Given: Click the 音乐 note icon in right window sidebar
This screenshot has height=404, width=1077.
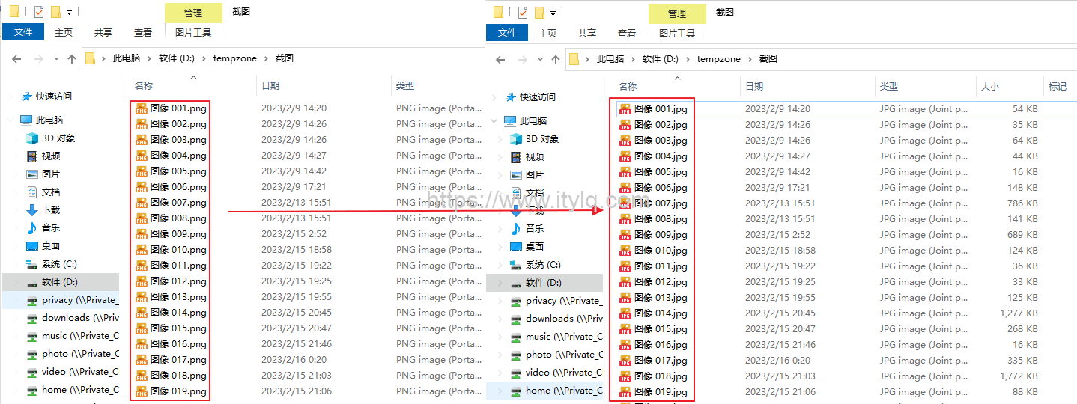Looking at the screenshot, I should [516, 229].
